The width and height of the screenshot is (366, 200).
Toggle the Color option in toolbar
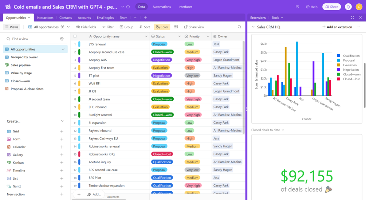click(x=162, y=27)
